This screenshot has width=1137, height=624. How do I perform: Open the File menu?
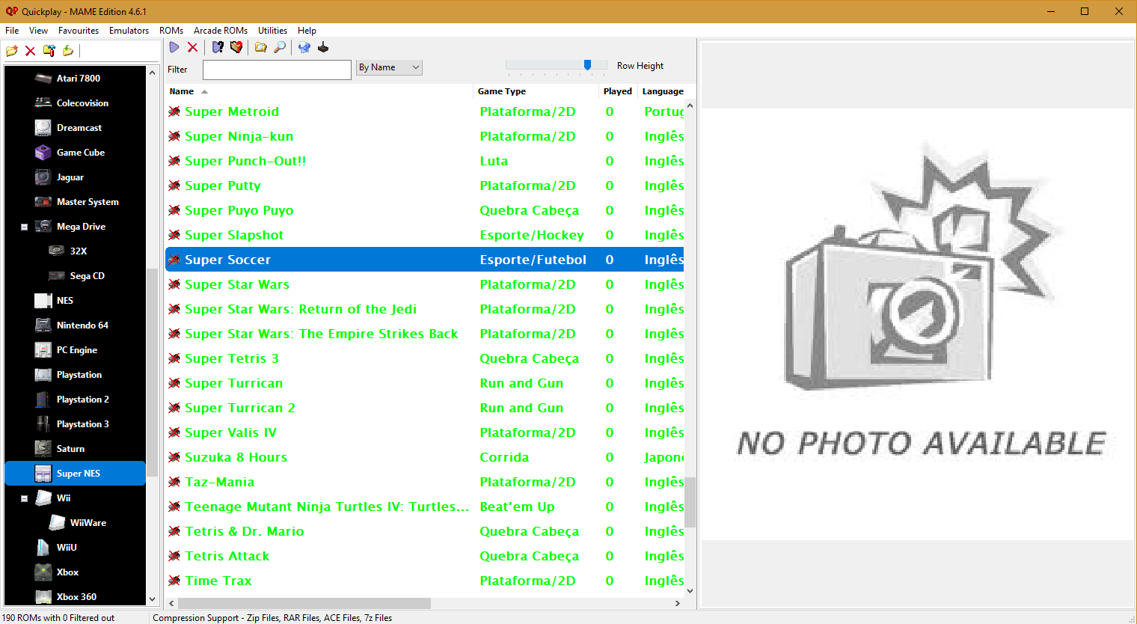click(12, 31)
